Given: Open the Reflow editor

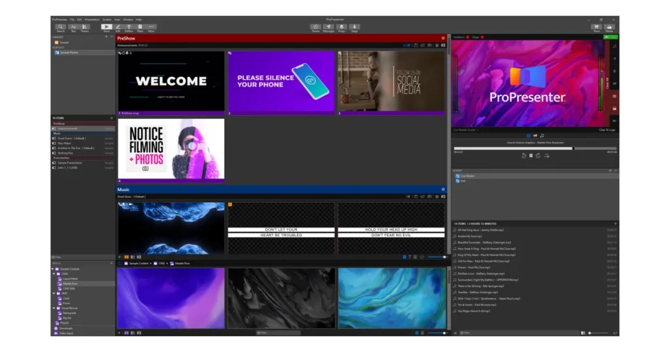Looking at the screenshot, I should click(129, 27).
